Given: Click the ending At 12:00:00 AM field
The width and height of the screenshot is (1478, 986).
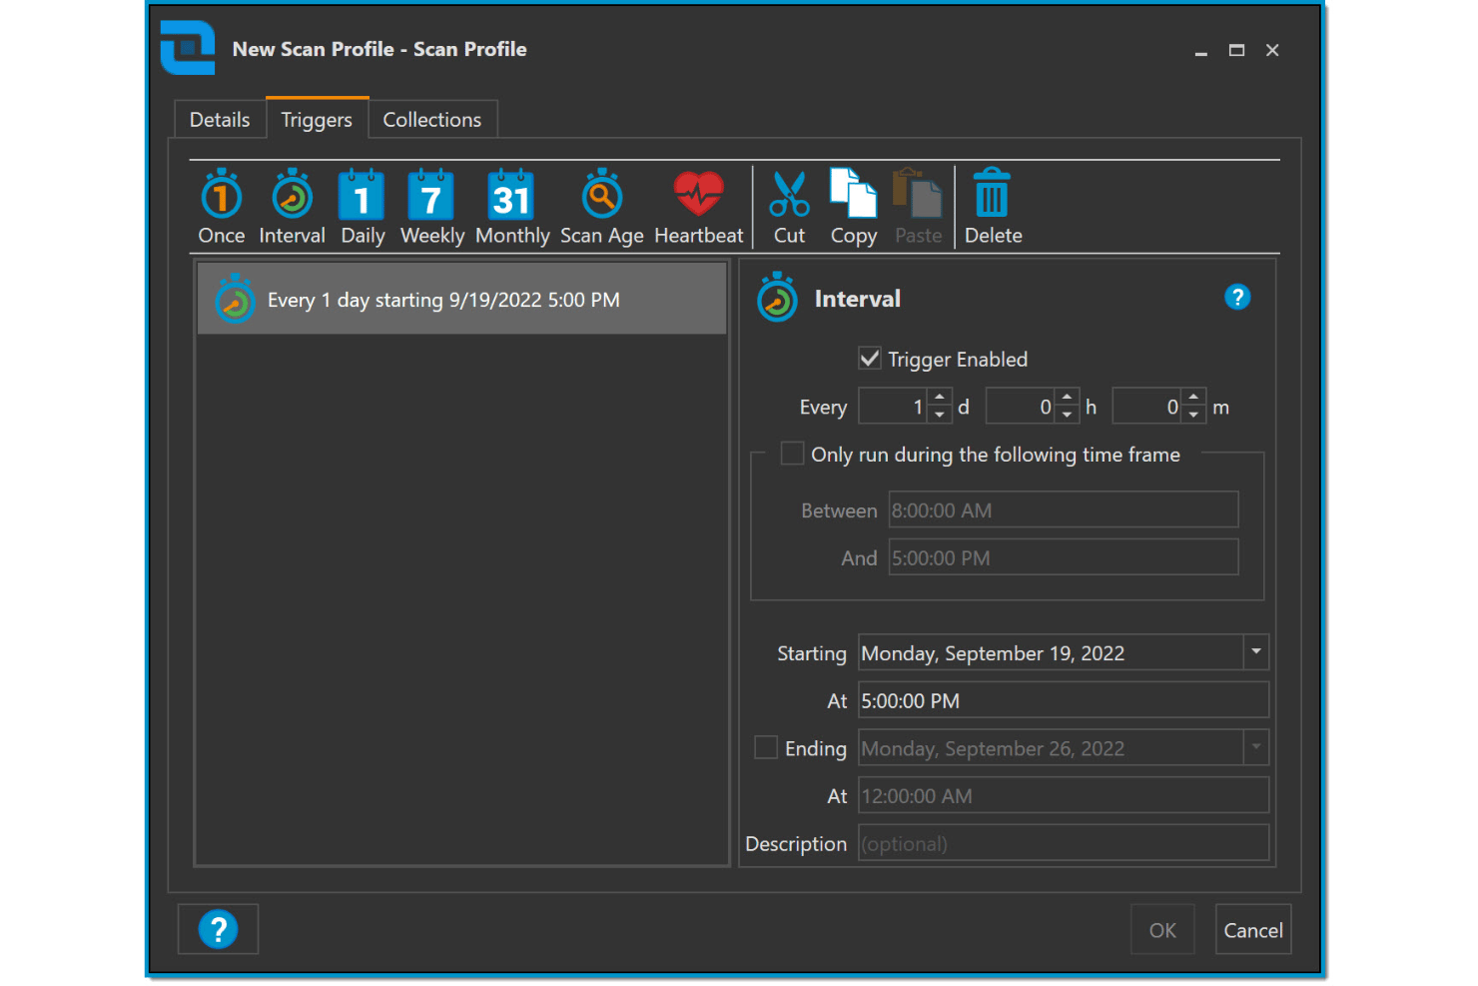Looking at the screenshot, I should 1064,795.
